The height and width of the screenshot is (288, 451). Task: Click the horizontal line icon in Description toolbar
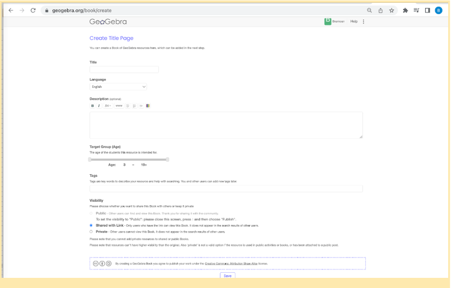(141, 106)
